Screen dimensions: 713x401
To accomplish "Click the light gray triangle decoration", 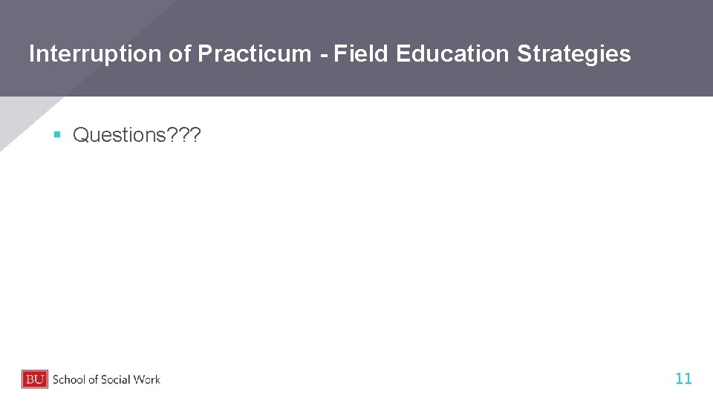I will pyautogui.click(x=22, y=117).
